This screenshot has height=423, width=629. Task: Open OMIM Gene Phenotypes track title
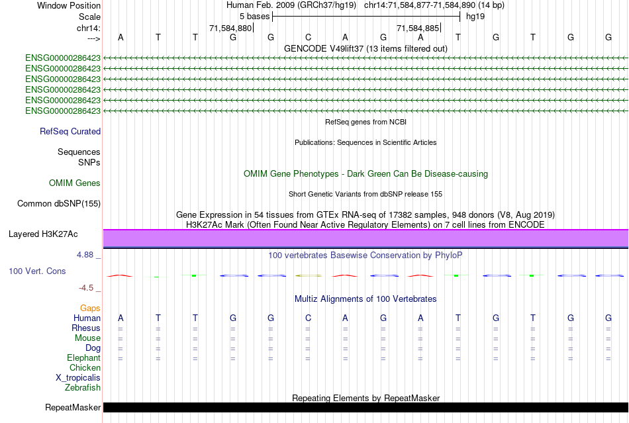coord(365,173)
